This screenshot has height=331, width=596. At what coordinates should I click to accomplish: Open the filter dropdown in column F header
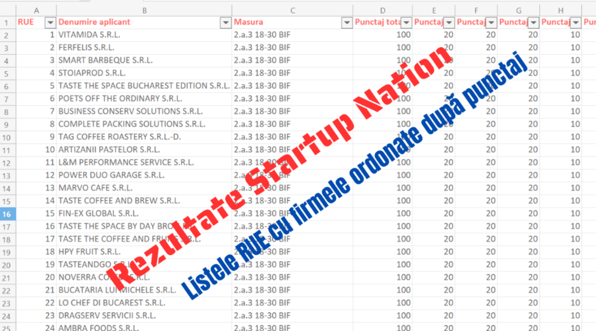pos(491,22)
